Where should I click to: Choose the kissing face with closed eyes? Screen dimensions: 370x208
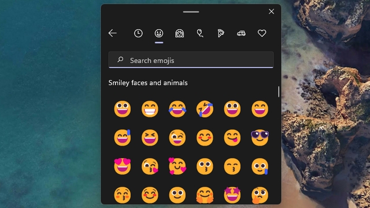[232, 166]
